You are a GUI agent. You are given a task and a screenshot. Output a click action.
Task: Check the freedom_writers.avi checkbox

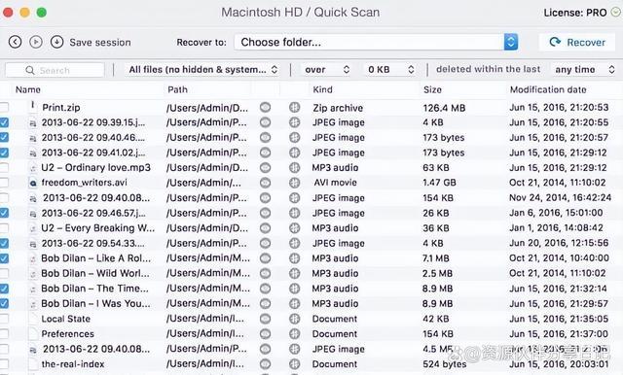coord(4,183)
